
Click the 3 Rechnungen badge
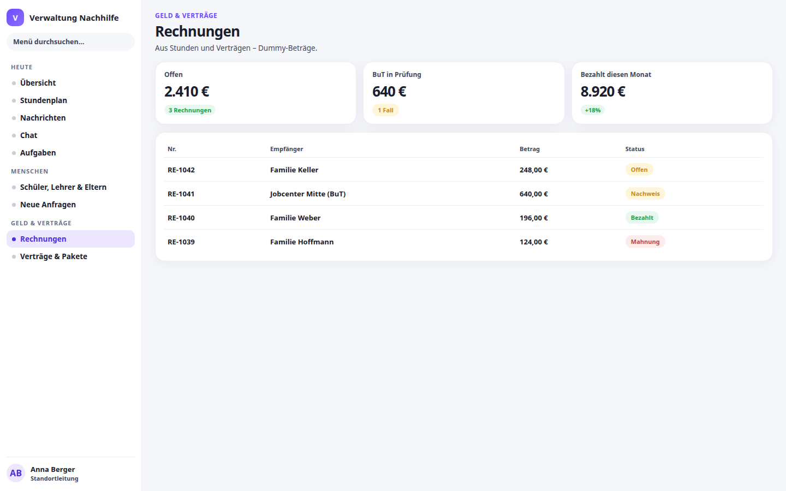[x=190, y=110]
